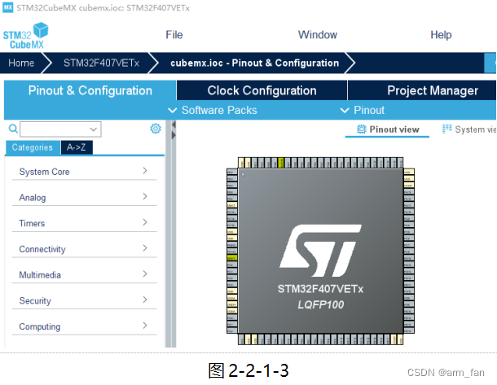Switch to System view
The width and height of the screenshot is (497, 385).
click(469, 129)
